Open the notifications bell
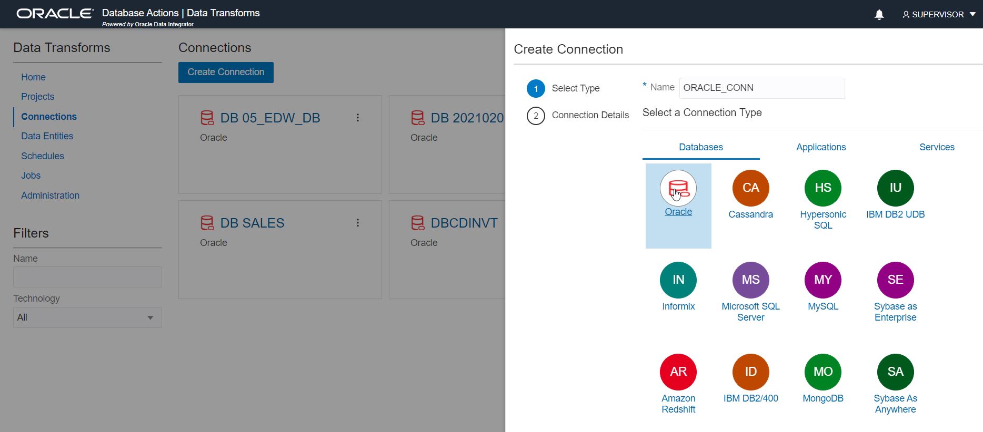Image resolution: width=983 pixels, height=432 pixels. tap(879, 15)
